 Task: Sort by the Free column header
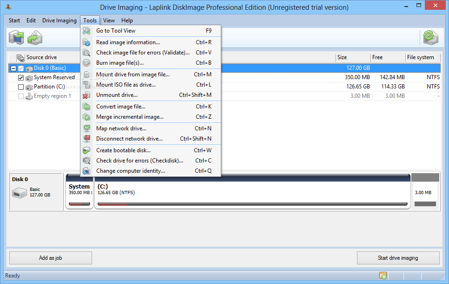[x=388, y=57]
